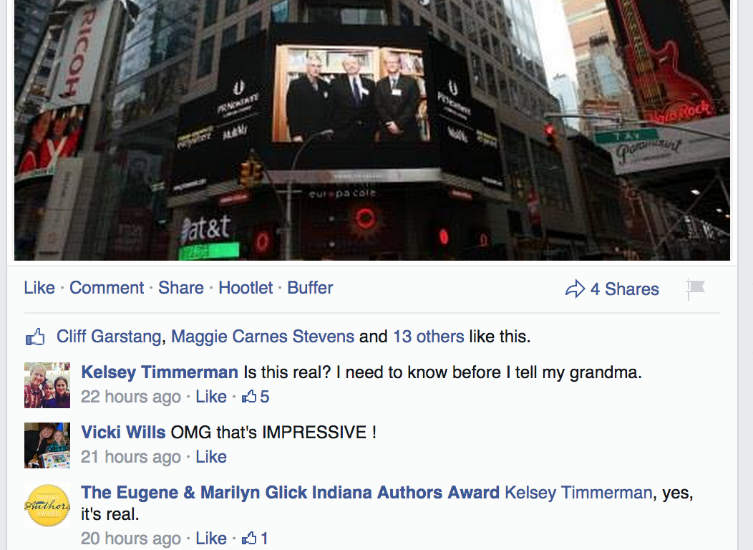
Task: Click thumbs-up count 5 on Kelsey's comment
Action: 256,397
